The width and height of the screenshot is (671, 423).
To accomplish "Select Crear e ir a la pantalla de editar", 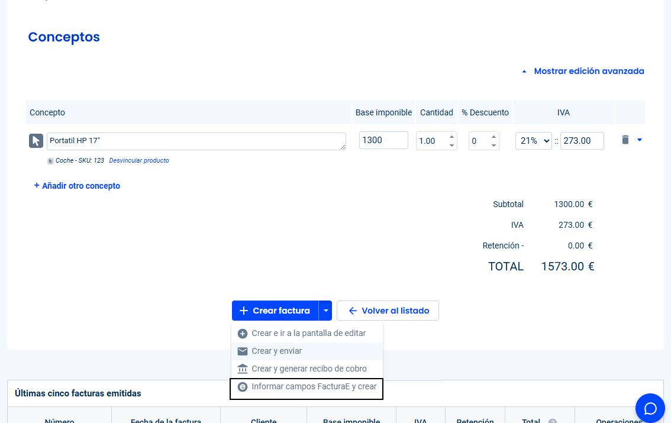I will point(308,333).
